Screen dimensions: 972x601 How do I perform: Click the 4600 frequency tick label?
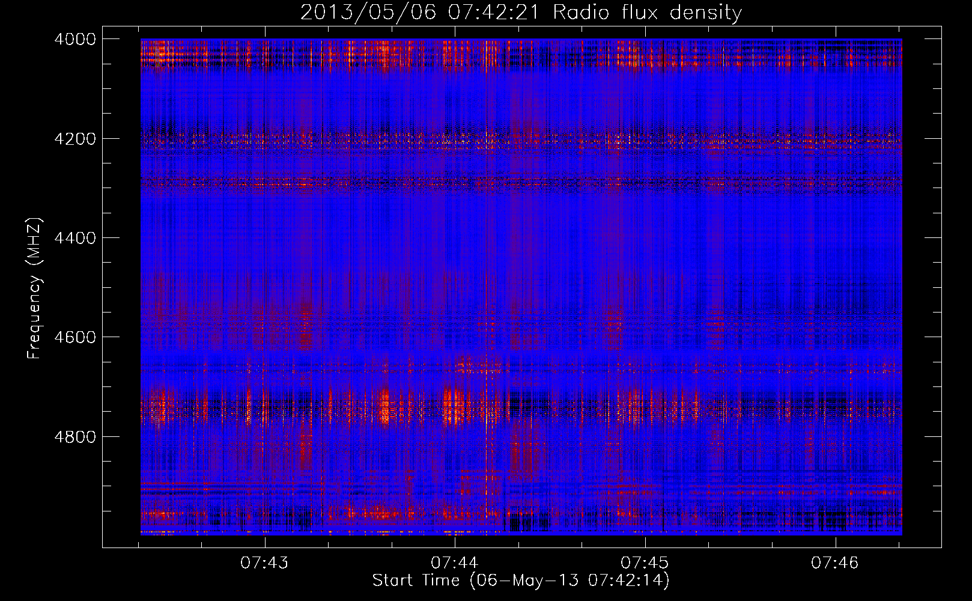coord(74,337)
